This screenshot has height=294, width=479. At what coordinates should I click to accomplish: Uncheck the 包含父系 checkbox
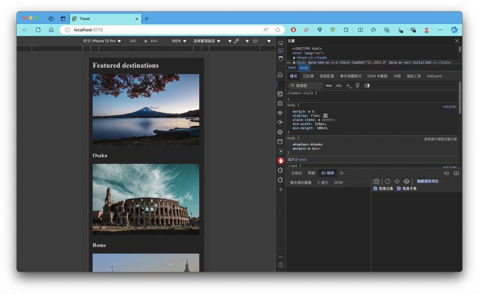pos(376,189)
